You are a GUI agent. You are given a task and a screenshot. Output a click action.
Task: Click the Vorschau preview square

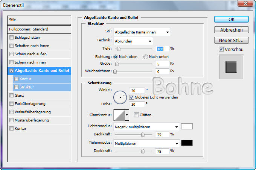231,67
